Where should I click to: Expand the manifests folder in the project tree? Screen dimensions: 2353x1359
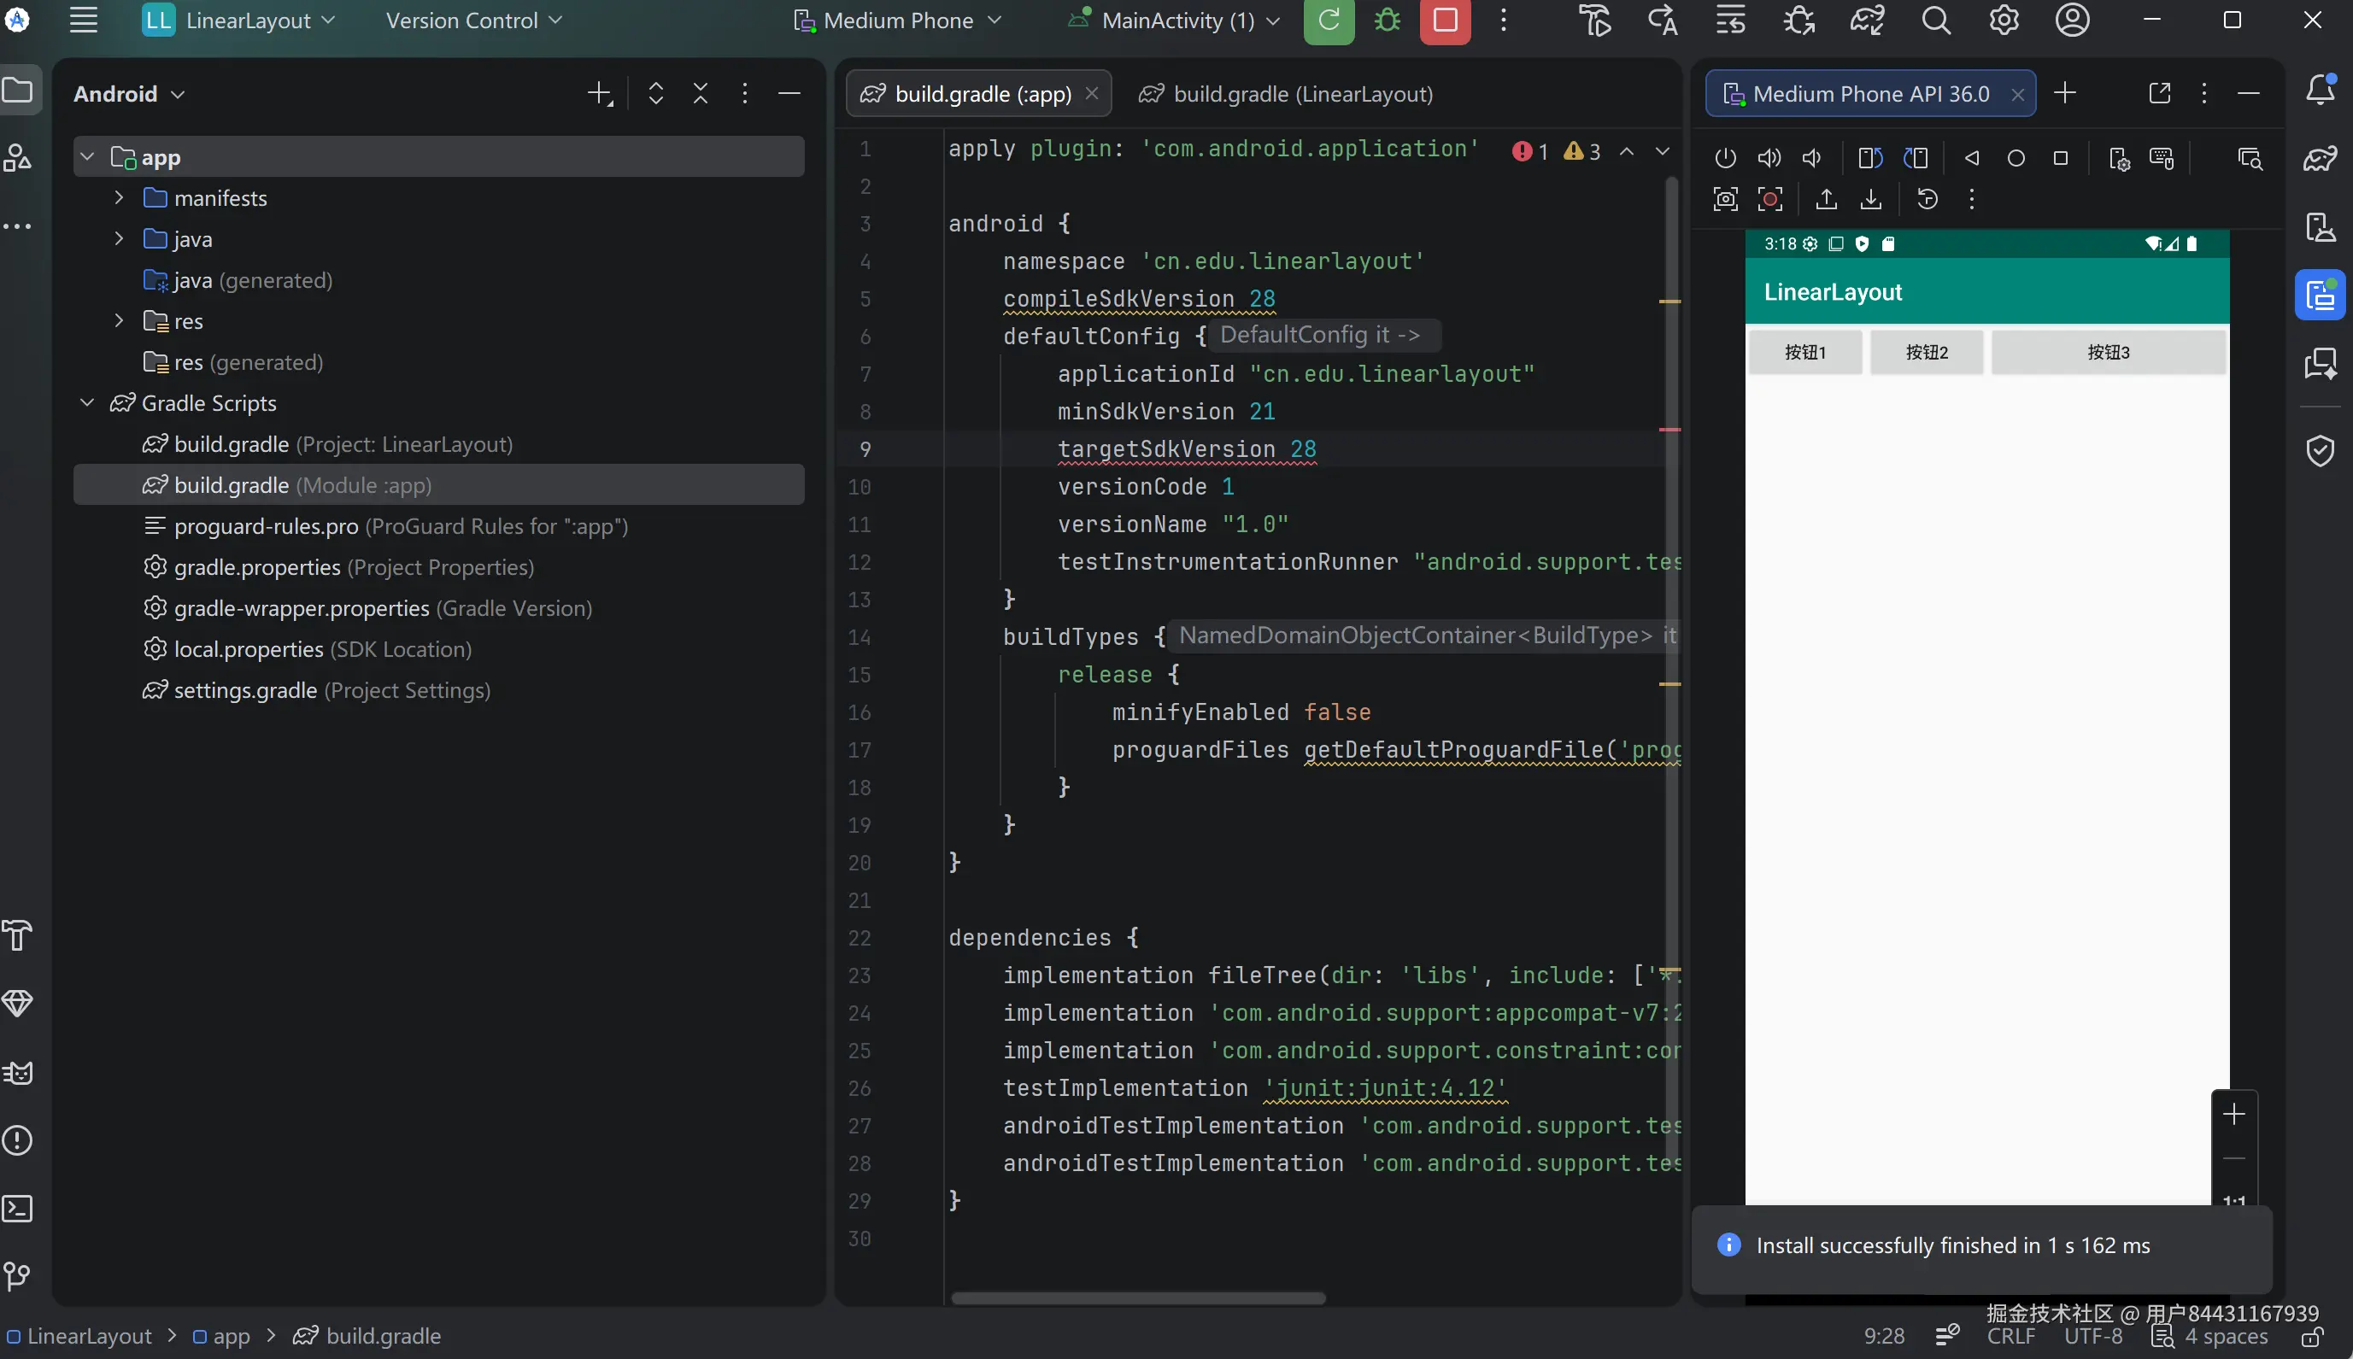tap(119, 198)
